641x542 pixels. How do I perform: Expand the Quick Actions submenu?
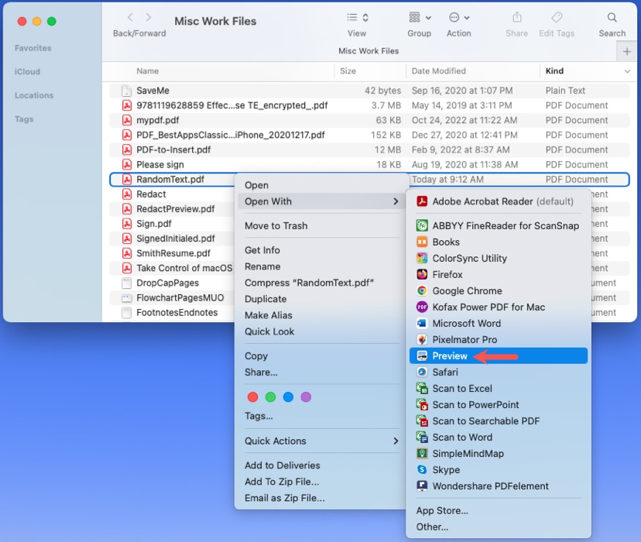pos(276,441)
